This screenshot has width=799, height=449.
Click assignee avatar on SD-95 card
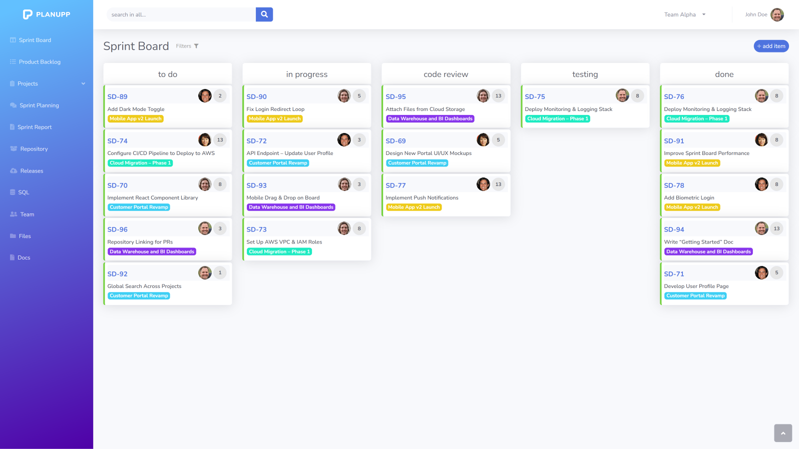(x=483, y=95)
